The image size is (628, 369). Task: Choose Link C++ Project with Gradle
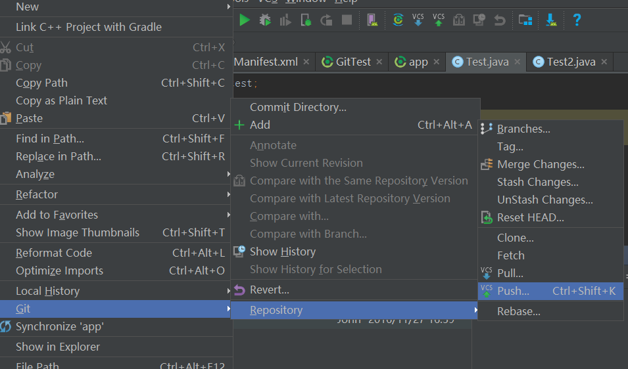[x=116, y=27]
